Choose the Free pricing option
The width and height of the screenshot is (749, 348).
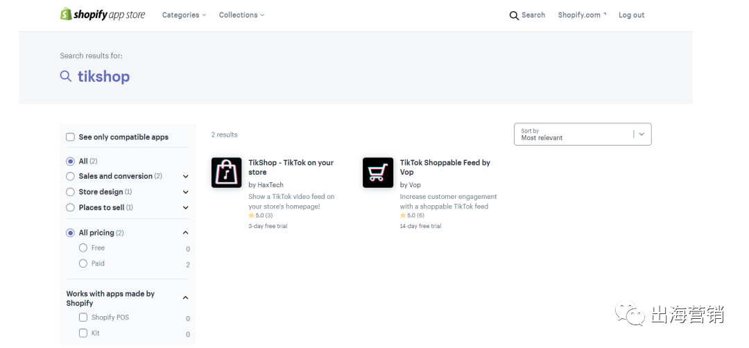[83, 247]
